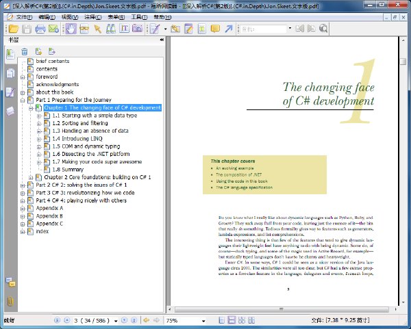The image size is (411, 329).
Task: Jump to bookmark 'index'
Action: [42, 231]
